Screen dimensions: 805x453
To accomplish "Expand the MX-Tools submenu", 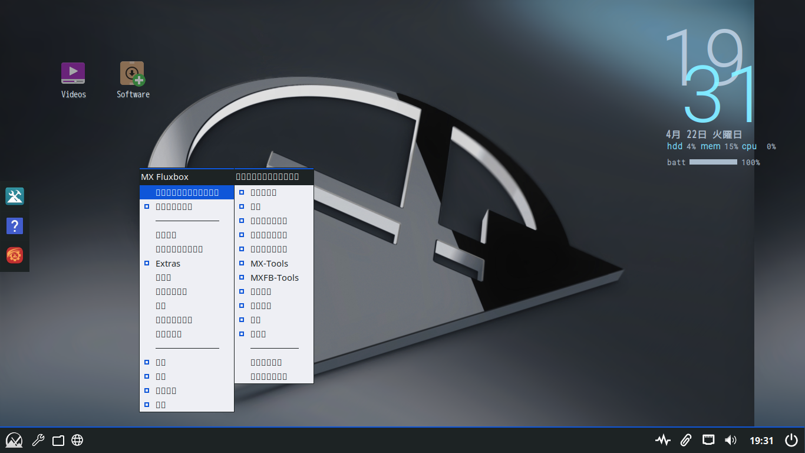I will click(x=269, y=264).
